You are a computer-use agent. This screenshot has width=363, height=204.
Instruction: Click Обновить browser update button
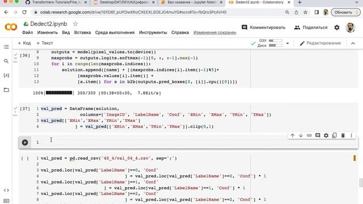point(345,12)
